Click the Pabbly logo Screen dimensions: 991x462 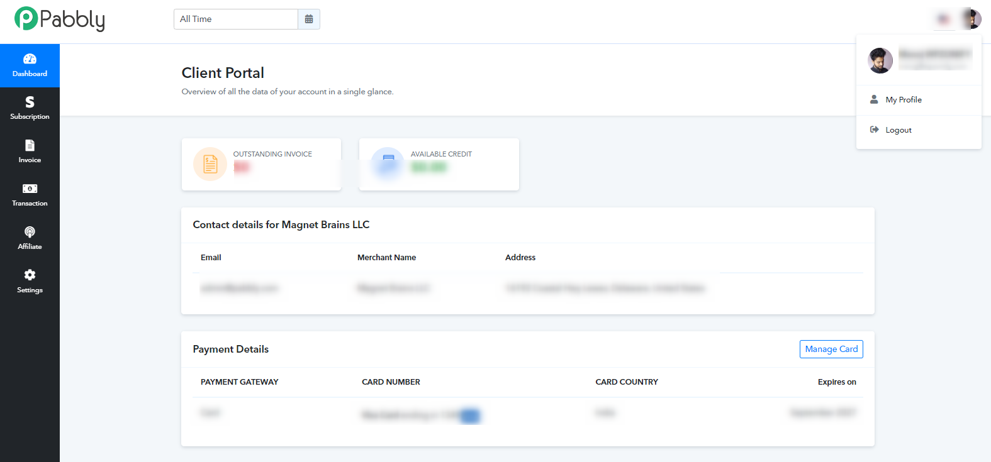[x=60, y=19]
